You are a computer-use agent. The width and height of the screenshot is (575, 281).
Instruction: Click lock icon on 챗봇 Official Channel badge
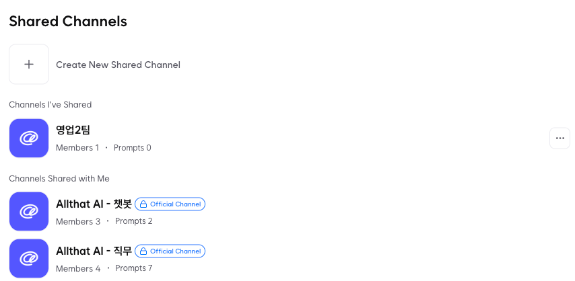click(x=143, y=204)
